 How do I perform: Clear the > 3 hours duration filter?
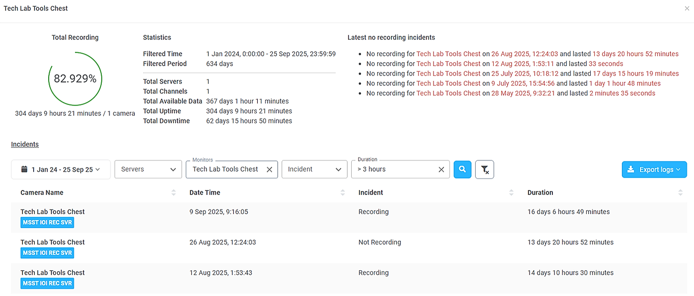click(441, 170)
